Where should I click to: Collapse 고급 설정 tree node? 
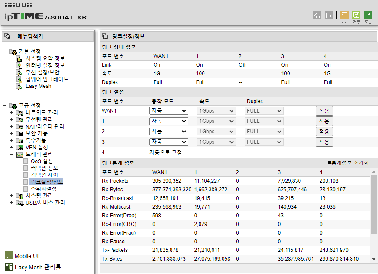5,106
